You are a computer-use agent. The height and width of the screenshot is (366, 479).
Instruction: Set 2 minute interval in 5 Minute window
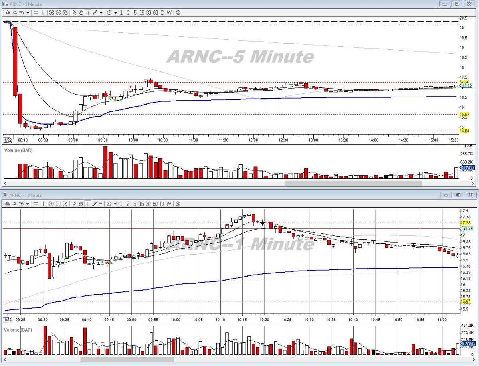tap(128, 12)
